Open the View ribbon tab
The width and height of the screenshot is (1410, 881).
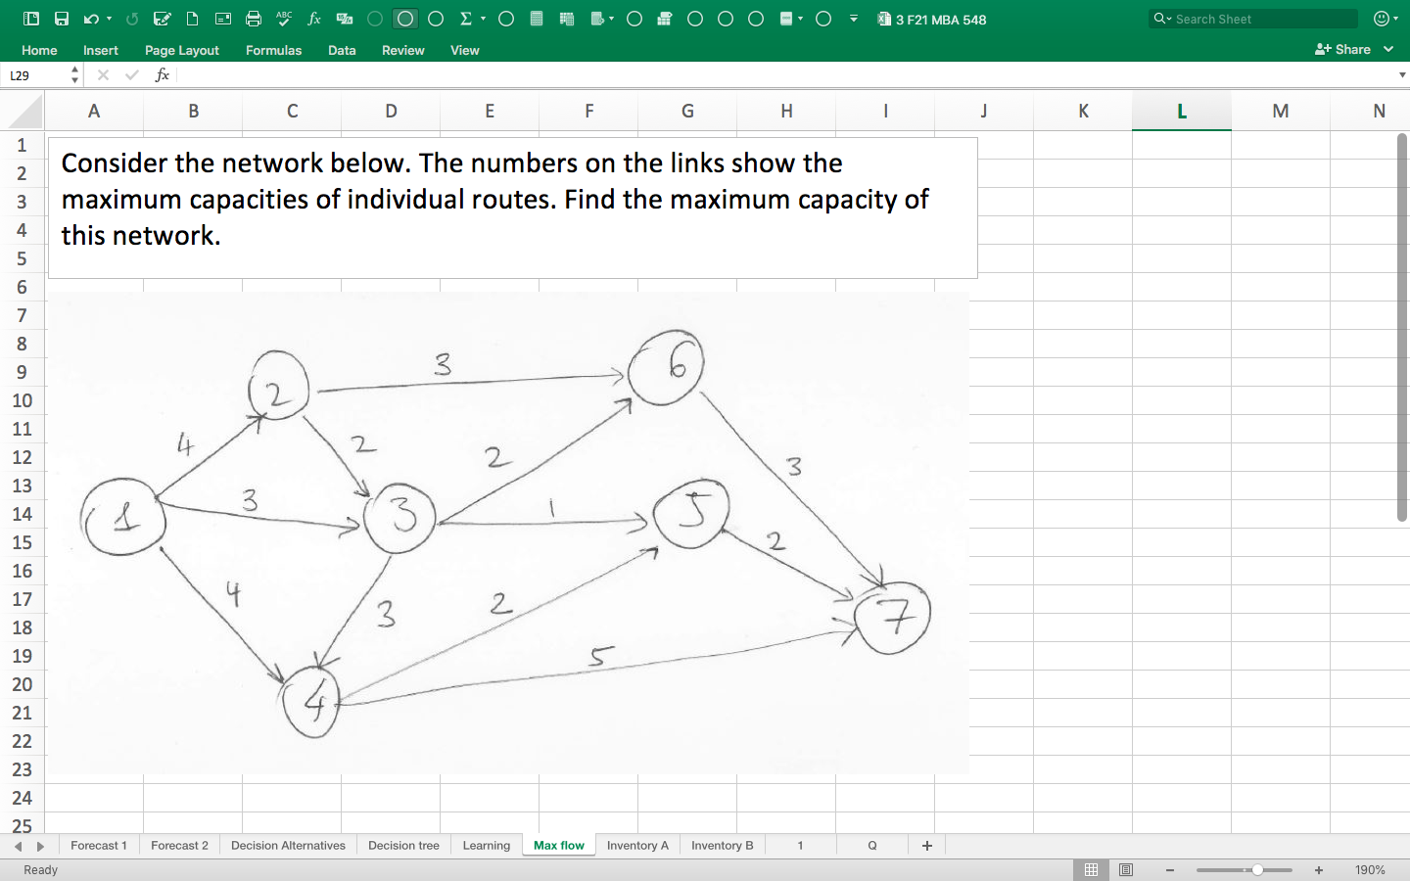pos(465,50)
